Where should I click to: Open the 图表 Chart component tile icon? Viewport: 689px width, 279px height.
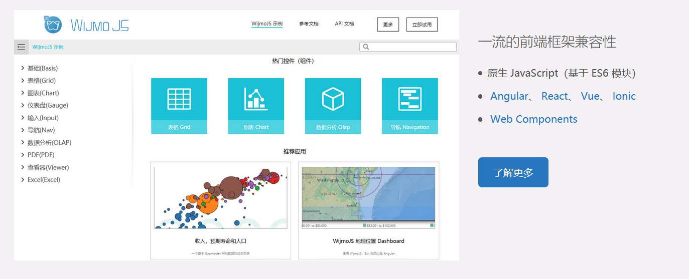click(256, 99)
